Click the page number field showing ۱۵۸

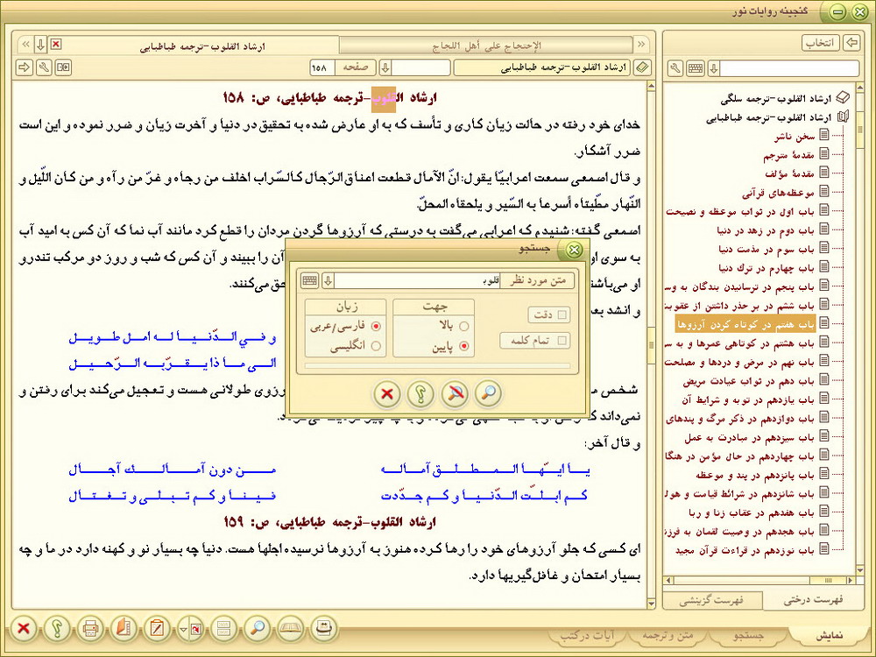coord(322,67)
